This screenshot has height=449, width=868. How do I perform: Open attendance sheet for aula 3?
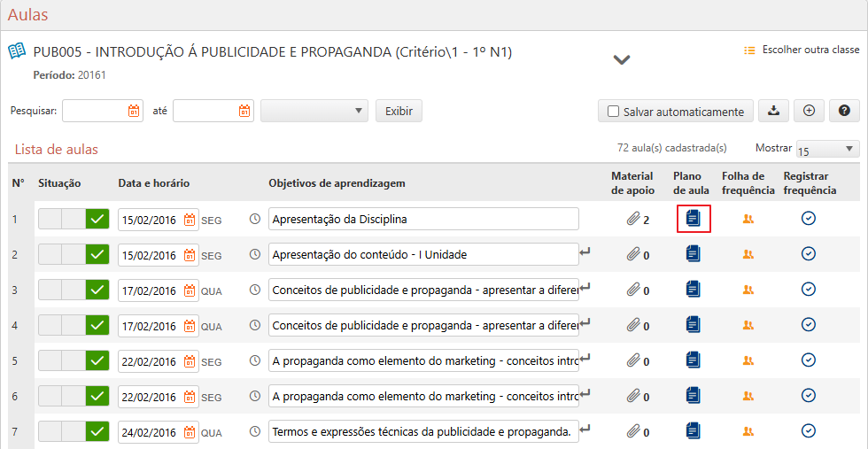pyautogui.click(x=748, y=290)
